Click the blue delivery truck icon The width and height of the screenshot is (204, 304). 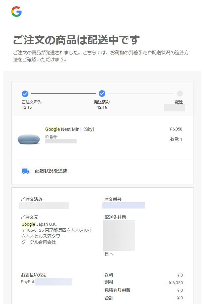point(26,171)
